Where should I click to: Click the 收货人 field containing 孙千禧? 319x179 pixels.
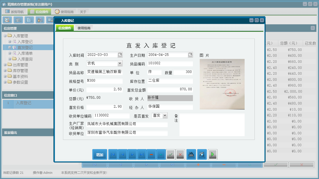pos(170,98)
